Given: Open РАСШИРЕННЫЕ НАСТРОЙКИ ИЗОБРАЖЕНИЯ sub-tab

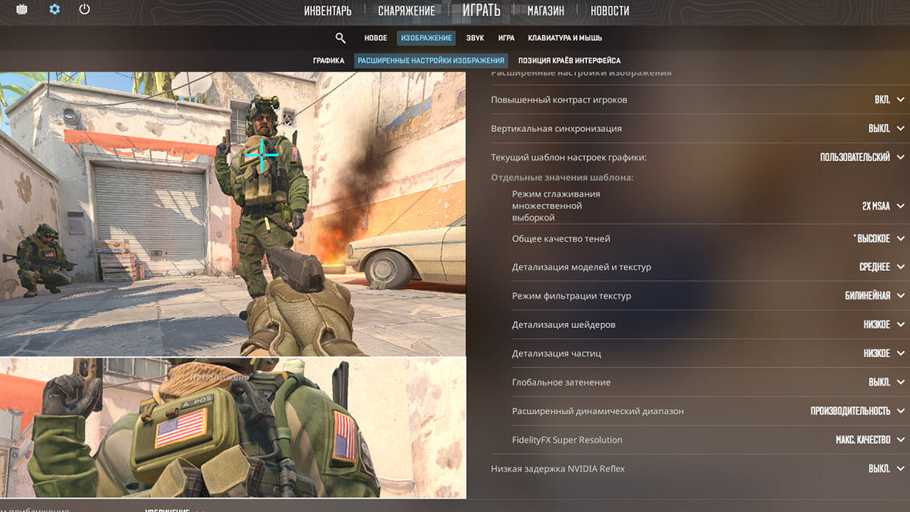Looking at the screenshot, I should click(431, 61).
